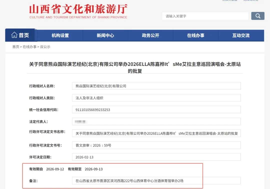Click the 有效期至 label

(x=75, y=169)
